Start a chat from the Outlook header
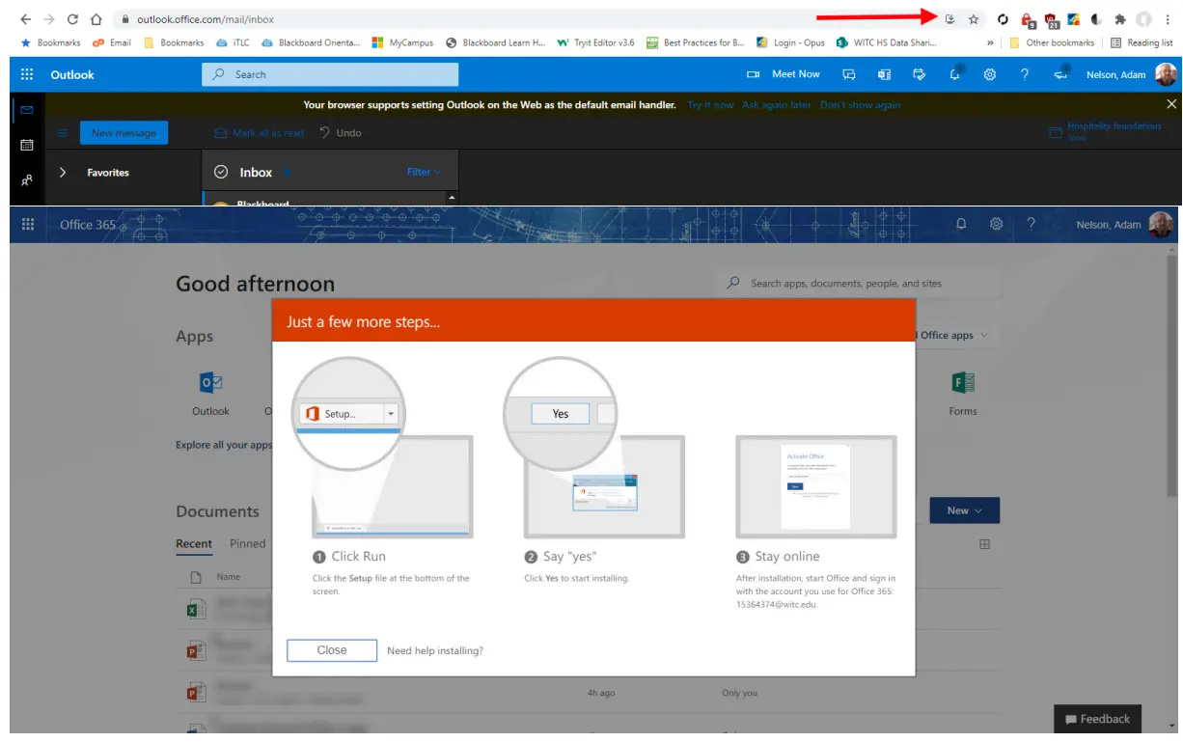This screenshot has height=742, width=1183. coord(849,74)
